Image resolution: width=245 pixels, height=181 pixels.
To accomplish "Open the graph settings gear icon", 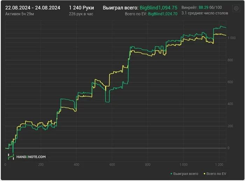I will 236,8.
